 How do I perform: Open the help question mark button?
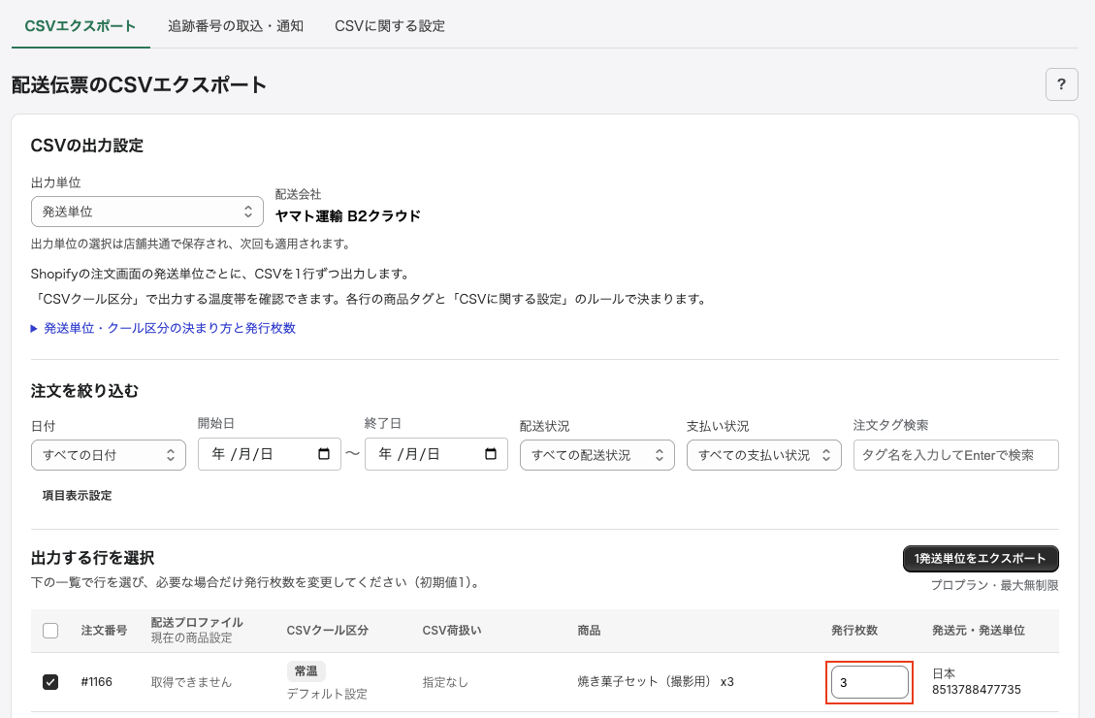point(1061,84)
